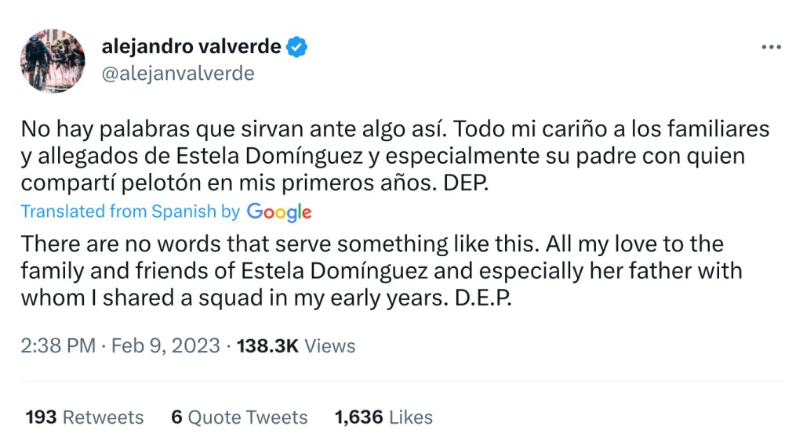This screenshot has height=448, width=803.
Task: Open the tweet's more options menu
Action: [x=772, y=47]
